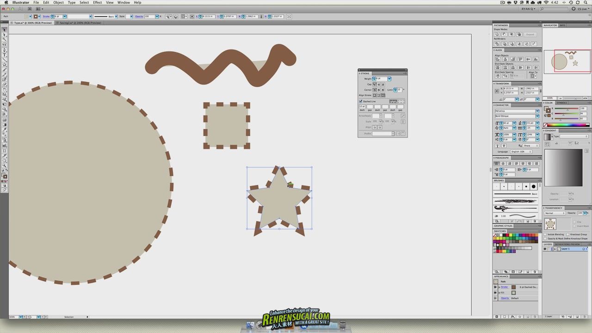Viewport: 592px width, 333px height.
Task: Open the Bold Oblique font style dropdown
Action: tap(537, 116)
